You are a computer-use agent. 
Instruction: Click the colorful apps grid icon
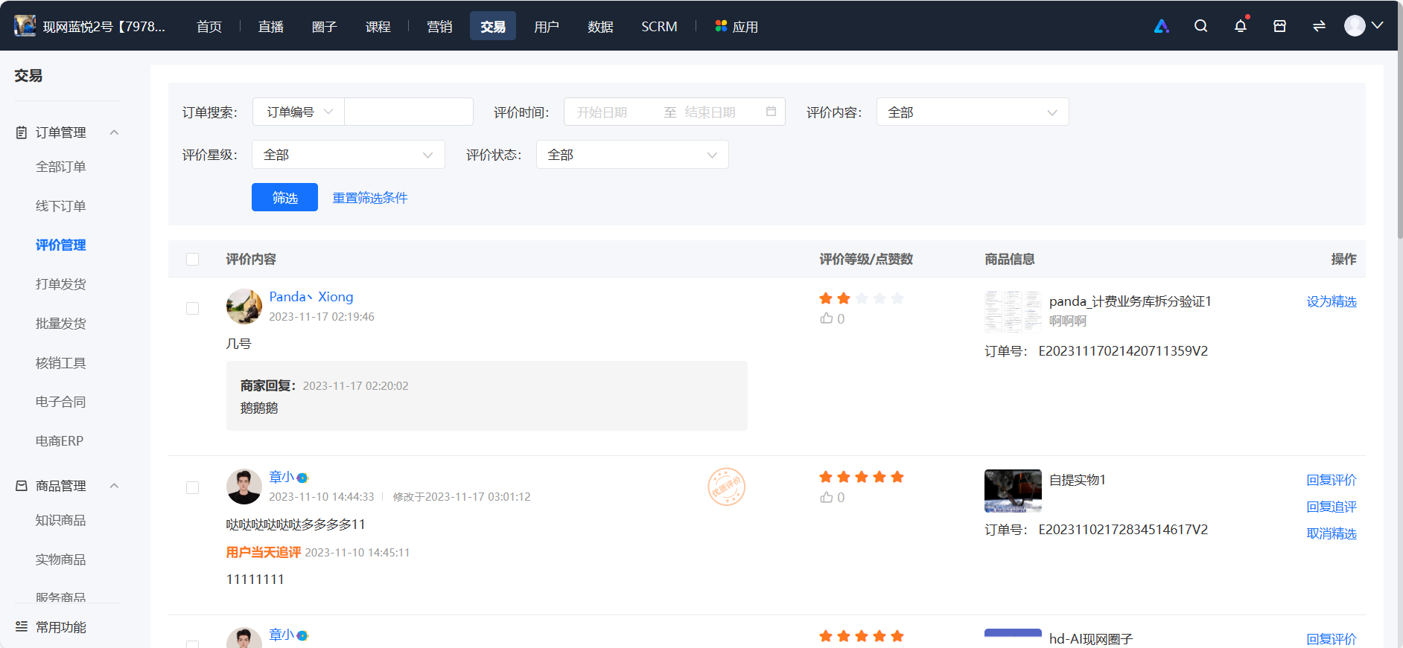coord(721,26)
